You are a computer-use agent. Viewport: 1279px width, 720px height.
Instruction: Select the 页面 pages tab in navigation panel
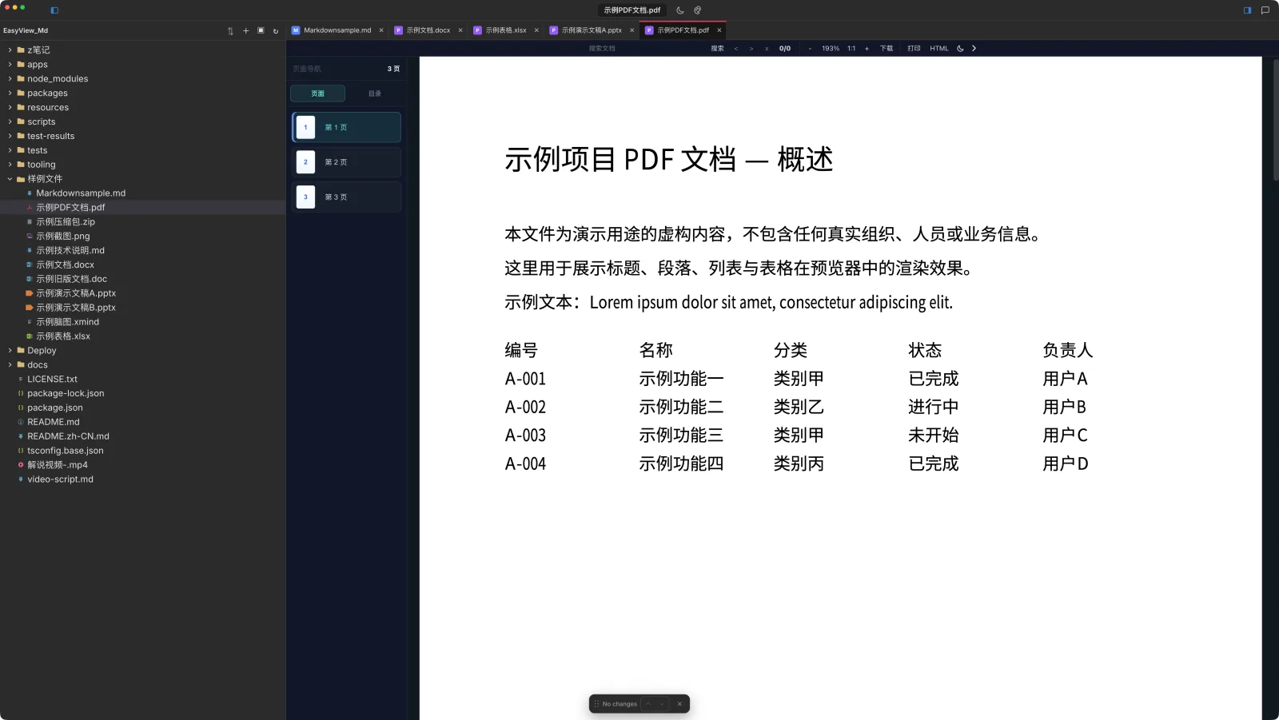(x=318, y=93)
